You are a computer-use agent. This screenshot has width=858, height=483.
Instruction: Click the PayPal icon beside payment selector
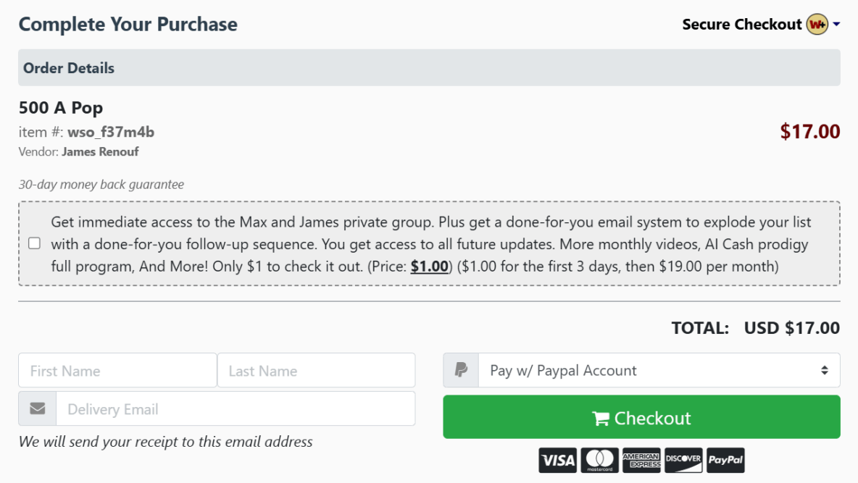coord(461,371)
